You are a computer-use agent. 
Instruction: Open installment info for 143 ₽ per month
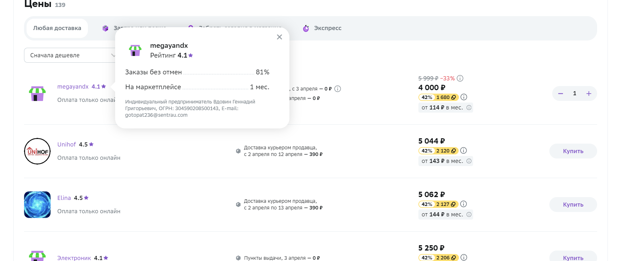469,161
